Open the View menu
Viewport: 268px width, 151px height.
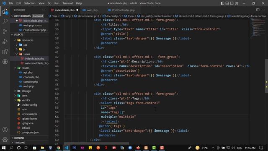(x=41, y=3)
